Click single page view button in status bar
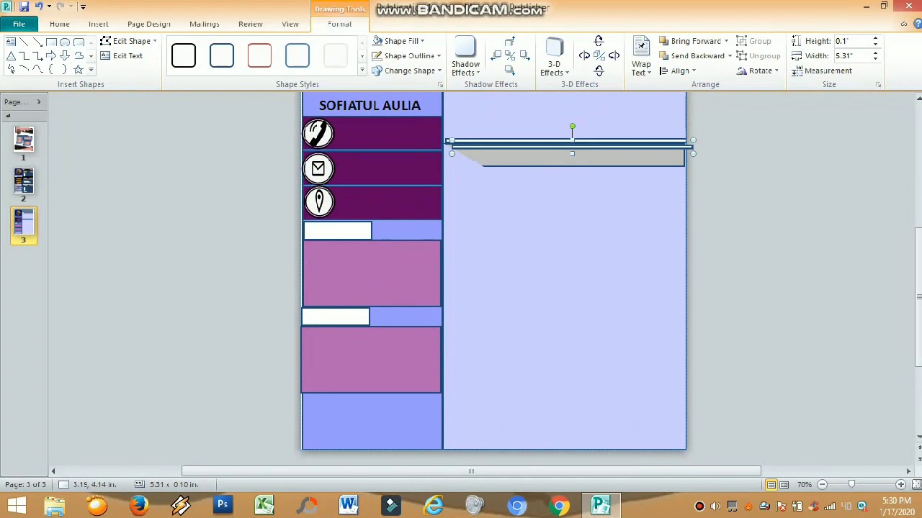922x518 pixels. [x=771, y=485]
